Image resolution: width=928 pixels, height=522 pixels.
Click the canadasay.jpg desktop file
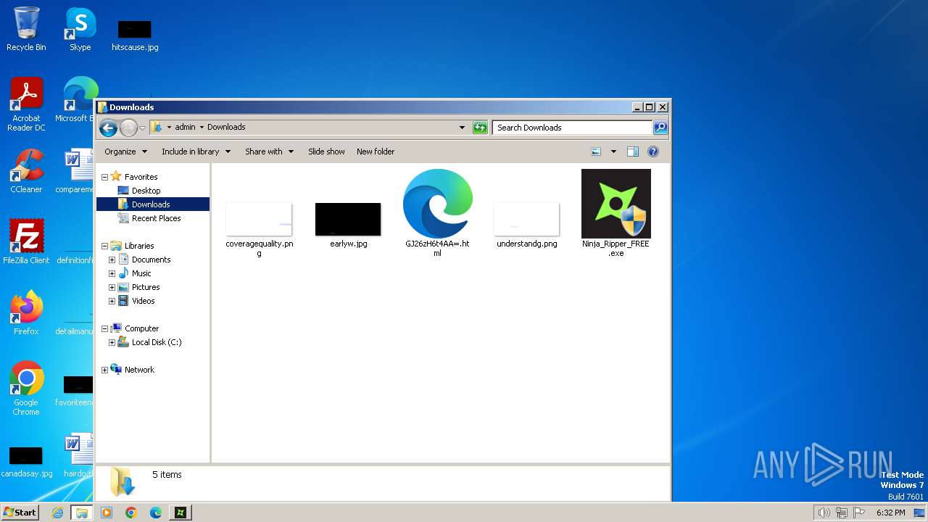[x=26, y=461]
